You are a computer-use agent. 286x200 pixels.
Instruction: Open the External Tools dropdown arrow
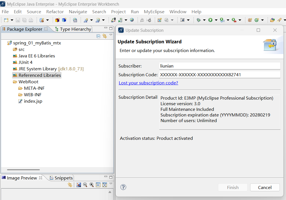tap(240, 20)
